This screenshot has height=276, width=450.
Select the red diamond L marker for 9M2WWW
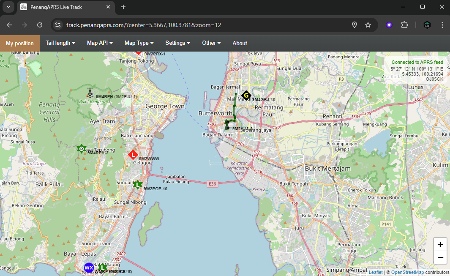[133, 155]
